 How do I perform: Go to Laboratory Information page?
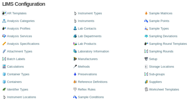click(94, 51)
